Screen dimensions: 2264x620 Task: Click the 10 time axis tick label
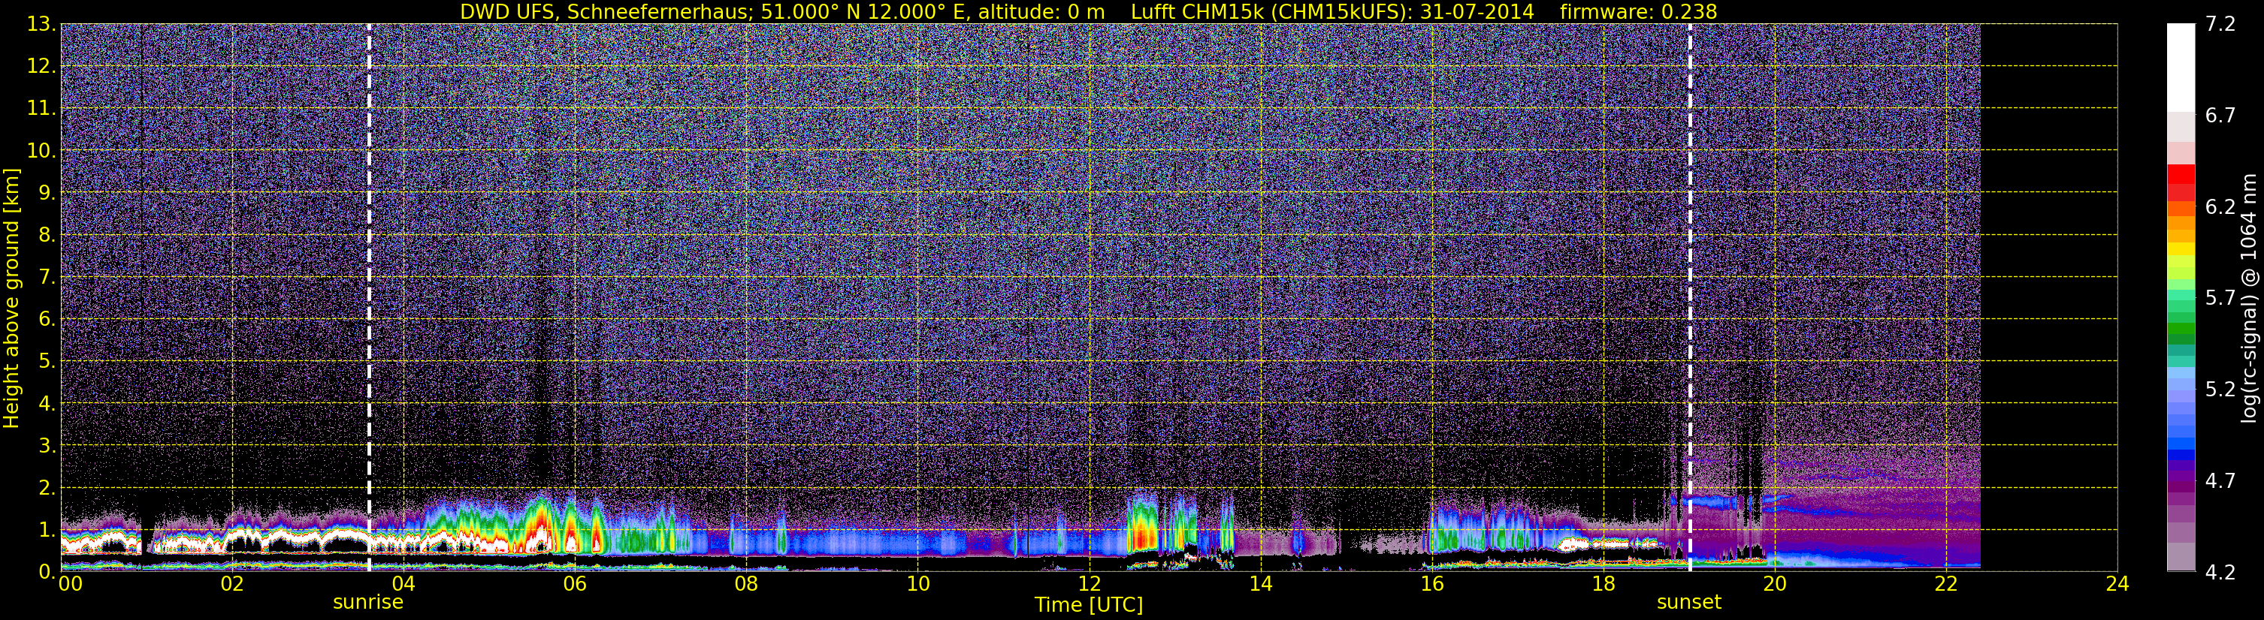(917, 584)
